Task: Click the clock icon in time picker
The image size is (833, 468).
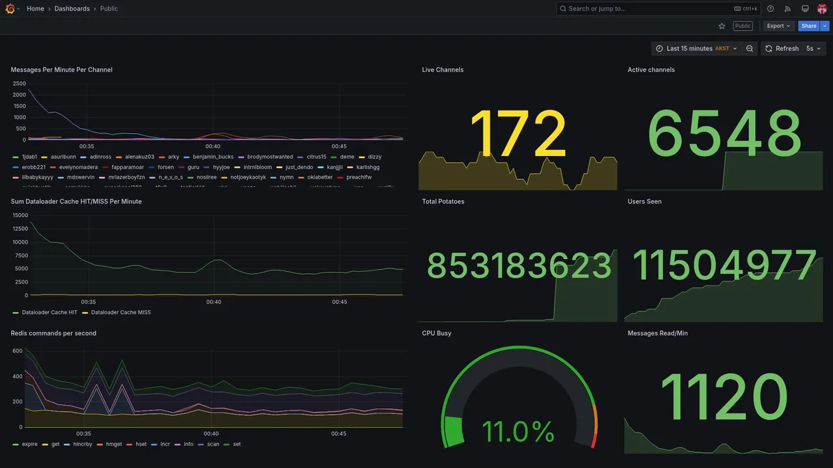Action: tap(659, 49)
